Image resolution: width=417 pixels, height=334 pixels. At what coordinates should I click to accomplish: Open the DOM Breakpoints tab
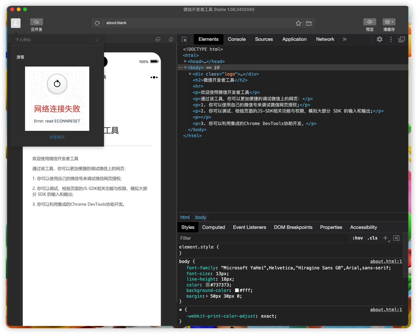[293, 227]
